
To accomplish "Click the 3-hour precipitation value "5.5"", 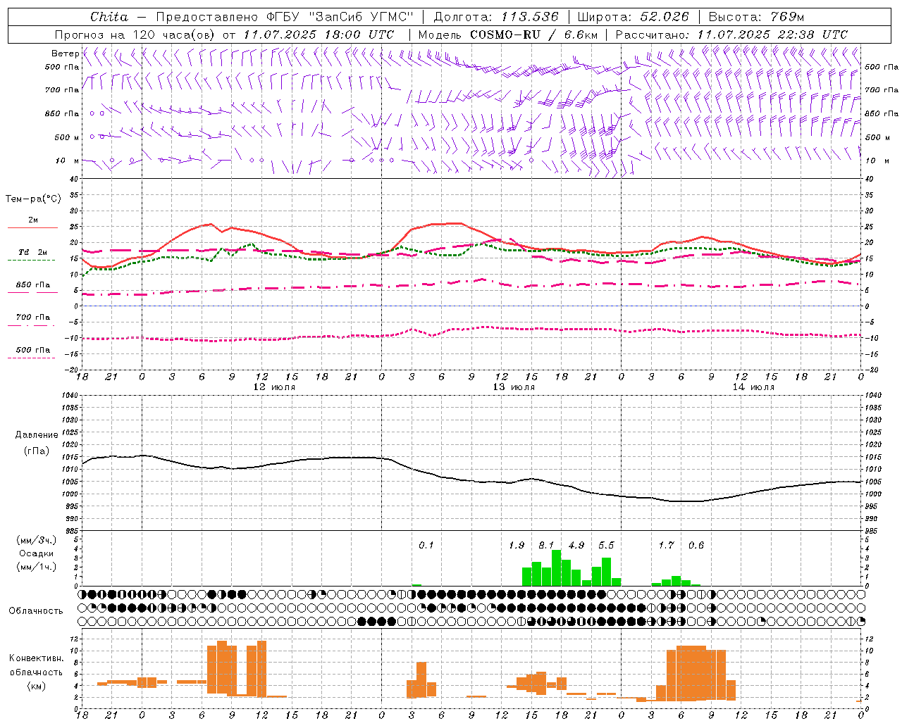I will [606, 546].
